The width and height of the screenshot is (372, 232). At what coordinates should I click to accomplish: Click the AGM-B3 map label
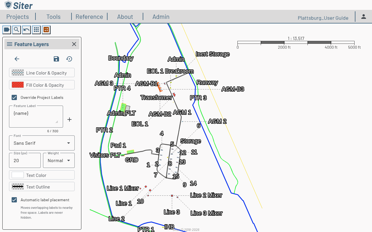233,89
